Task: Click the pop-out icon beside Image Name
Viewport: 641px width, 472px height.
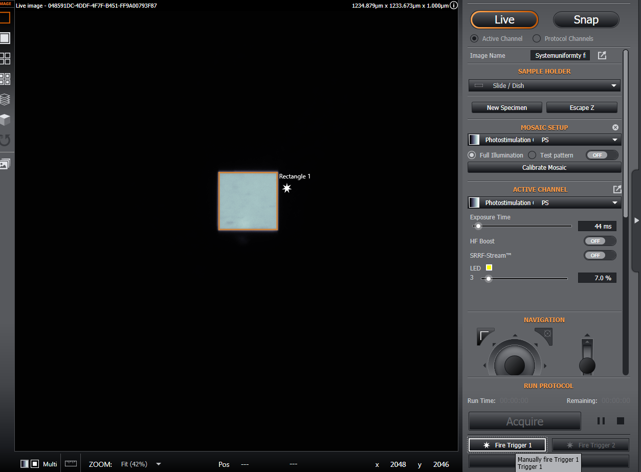Action: click(602, 55)
